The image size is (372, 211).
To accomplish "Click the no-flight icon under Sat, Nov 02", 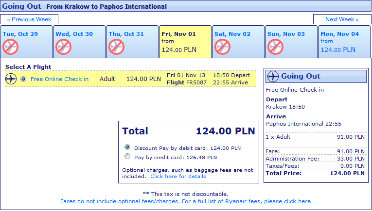I will (x=223, y=47).
